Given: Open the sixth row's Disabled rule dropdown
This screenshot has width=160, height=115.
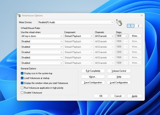Looking at the screenshot, I should pyautogui.click(x=42, y=63).
